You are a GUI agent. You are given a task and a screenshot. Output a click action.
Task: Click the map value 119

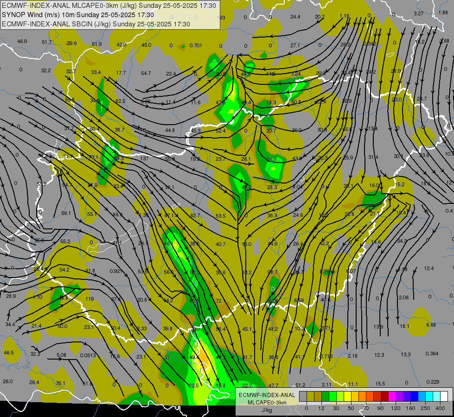click(x=90, y=299)
